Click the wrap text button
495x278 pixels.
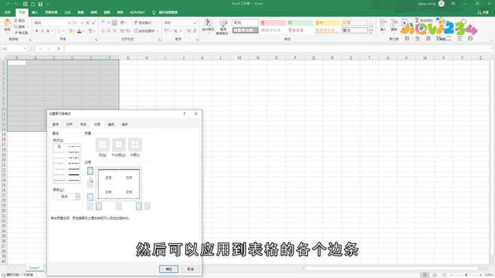143,23
